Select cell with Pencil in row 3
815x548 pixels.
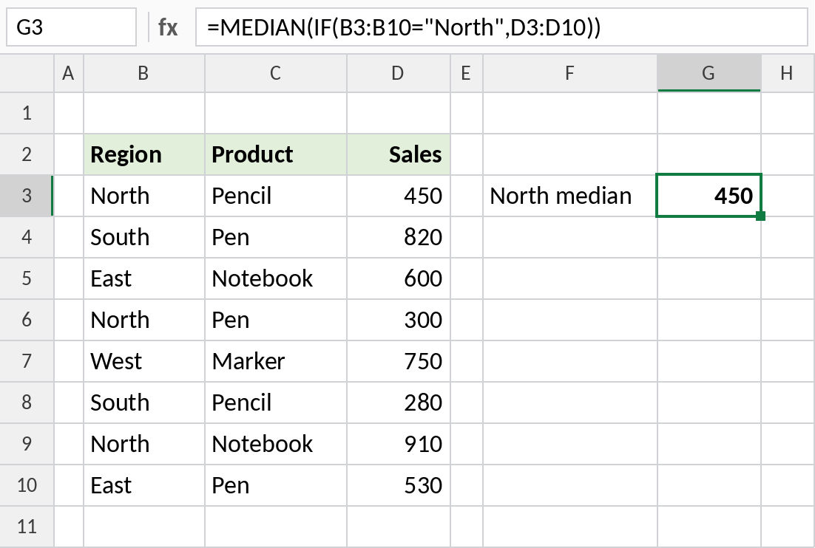(x=275, y=196)
